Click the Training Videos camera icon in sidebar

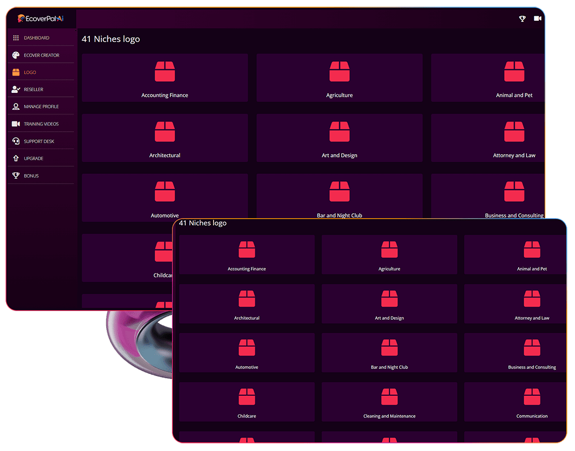click(x=16, y=124)
